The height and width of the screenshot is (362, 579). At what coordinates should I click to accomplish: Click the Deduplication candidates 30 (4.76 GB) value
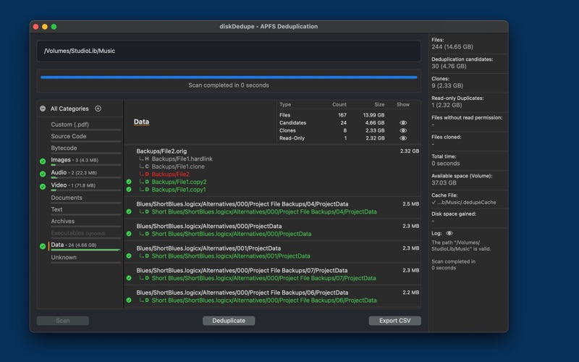click(x=449, y=66)
